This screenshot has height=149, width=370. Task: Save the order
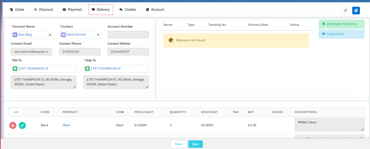tap(195, 144)
